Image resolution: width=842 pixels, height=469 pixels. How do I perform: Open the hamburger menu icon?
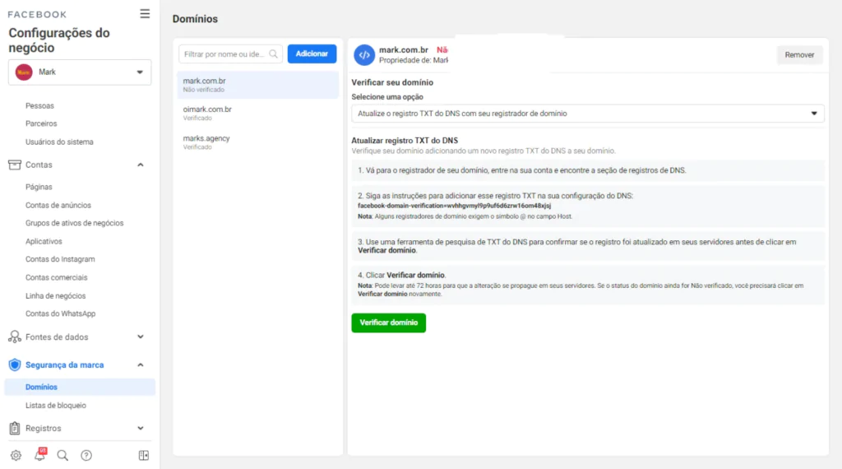click(x=145, y=14)
